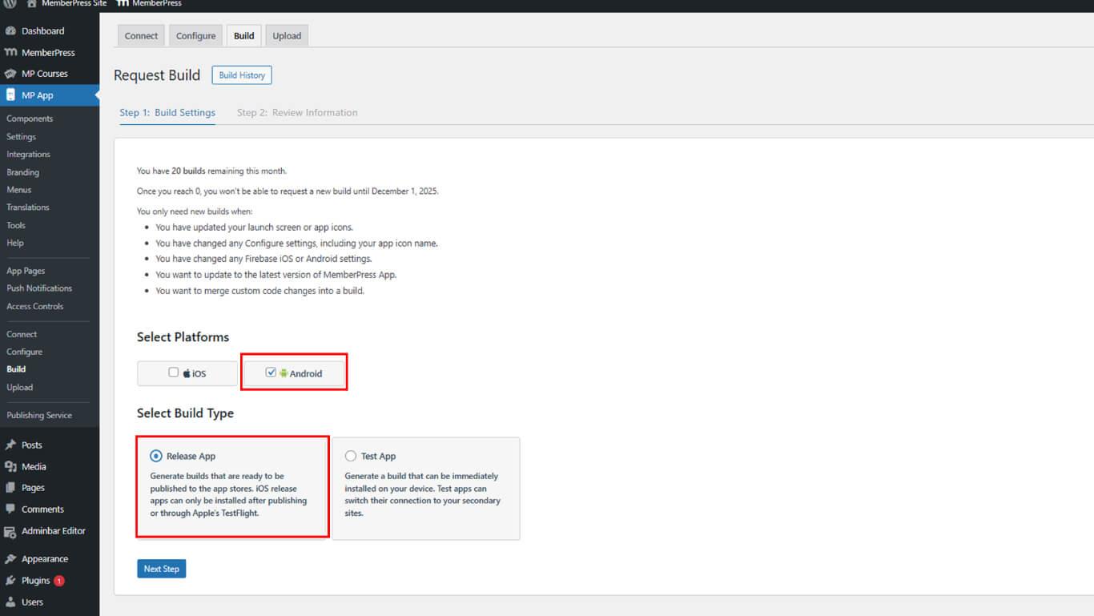
Task: Click the Plugins plug icon
Action: [10, 581]
